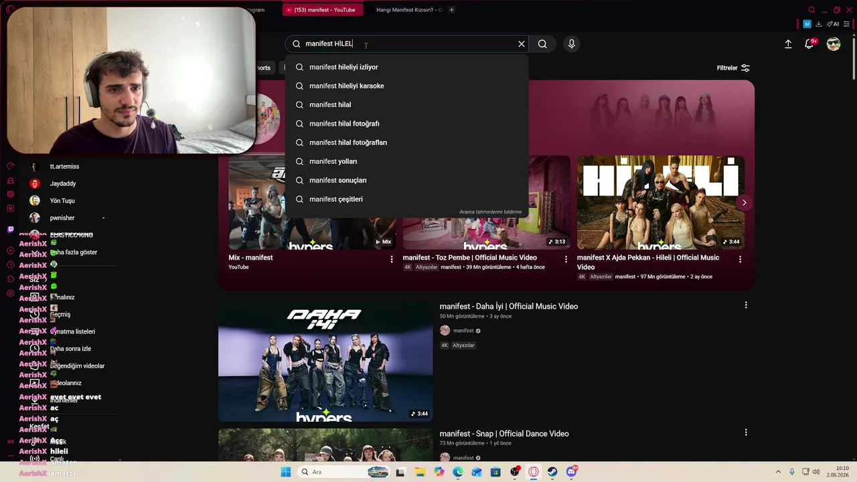Image resolution: width=857 pixels, height=482 pixels.
Task: Open options menu for Daha İyi video
Action: tap(746, 305)
